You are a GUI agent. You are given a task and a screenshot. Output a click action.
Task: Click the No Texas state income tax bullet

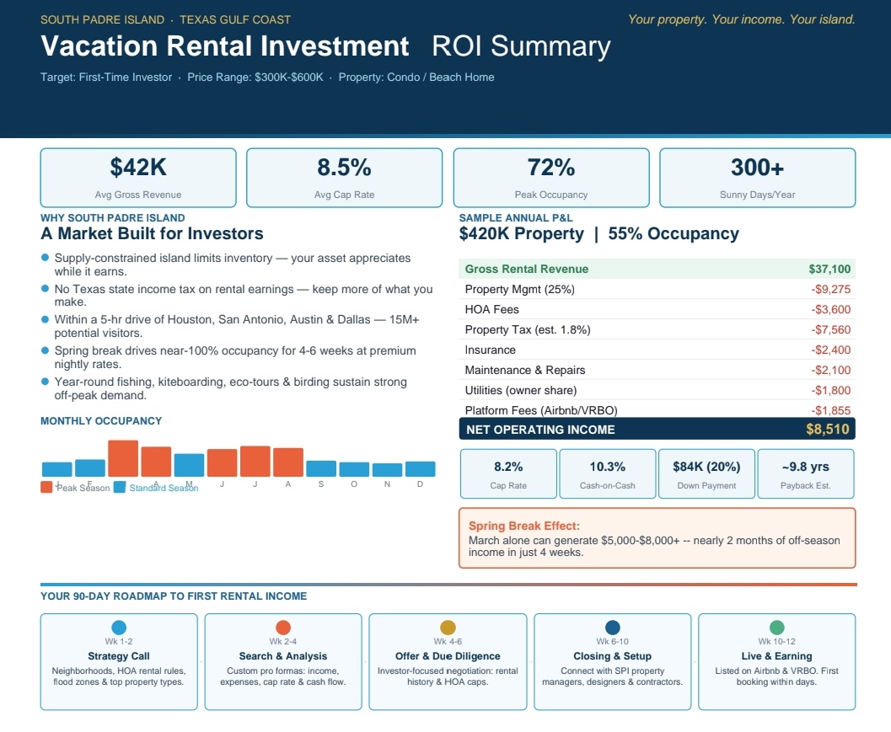[x=244, y=296]
